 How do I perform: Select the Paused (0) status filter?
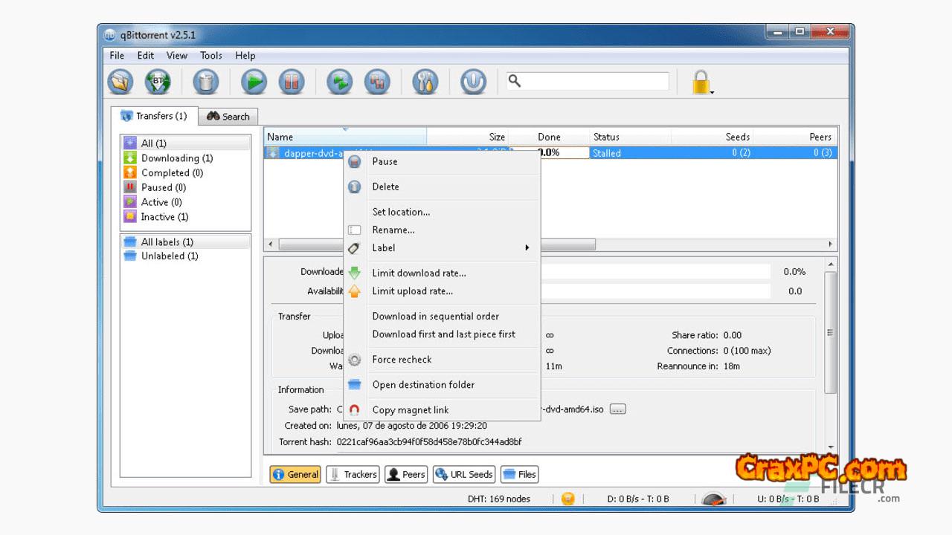(x=163, y=187)
